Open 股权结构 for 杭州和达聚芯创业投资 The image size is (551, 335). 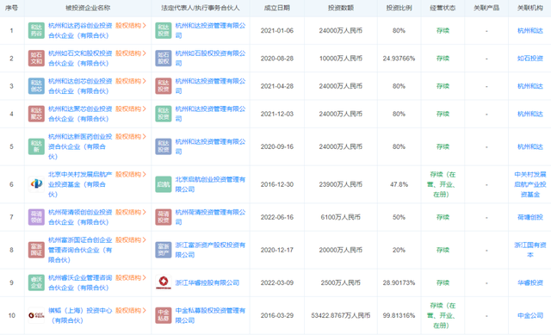pos(131,109)
